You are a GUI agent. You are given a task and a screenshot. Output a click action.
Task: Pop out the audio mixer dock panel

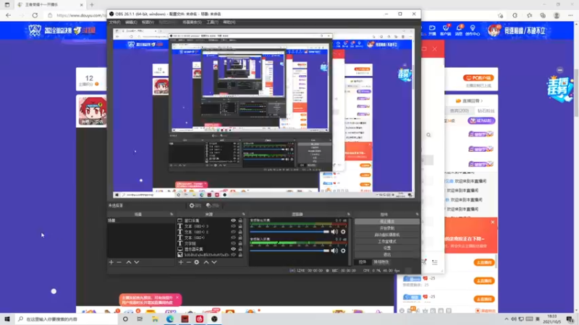(348, 214)
